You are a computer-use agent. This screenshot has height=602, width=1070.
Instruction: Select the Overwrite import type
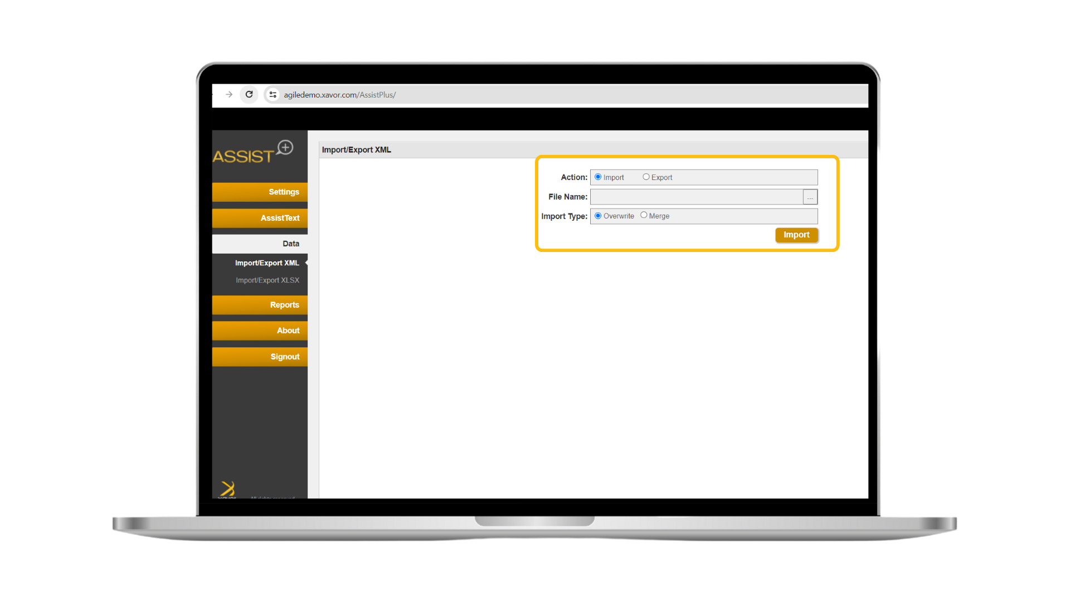598,215
